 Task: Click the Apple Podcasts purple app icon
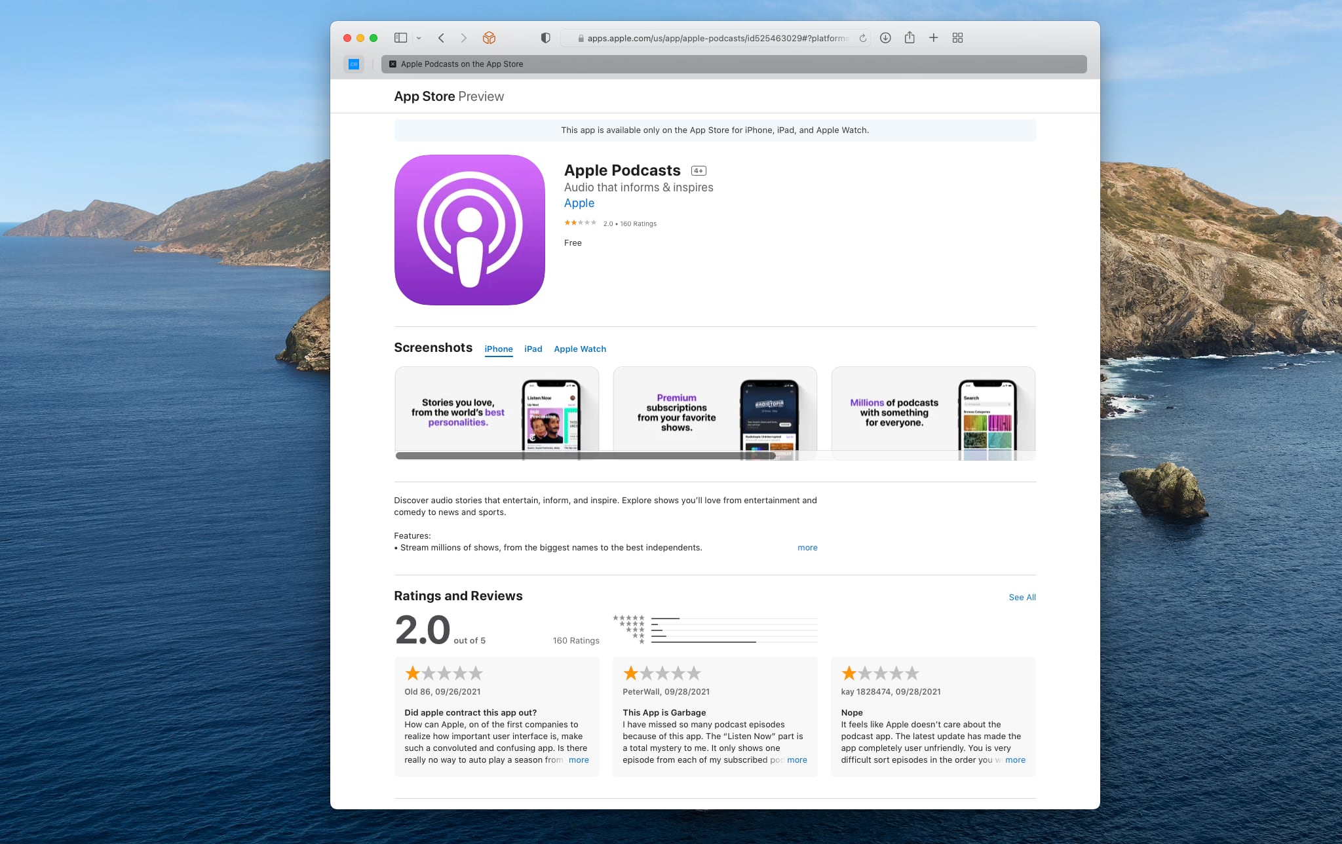pyautogui.click(x=470, y=230)
